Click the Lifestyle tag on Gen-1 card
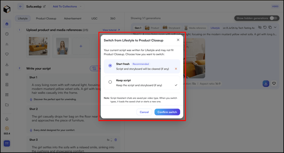This screenshot has height=153, width=284. coord(215,28)
